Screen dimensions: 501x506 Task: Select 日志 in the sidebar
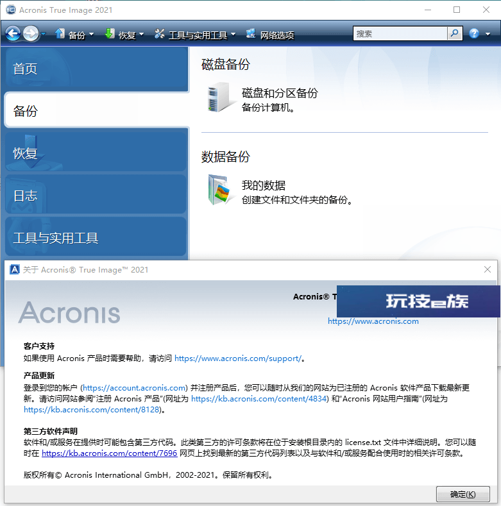point(96,194)
